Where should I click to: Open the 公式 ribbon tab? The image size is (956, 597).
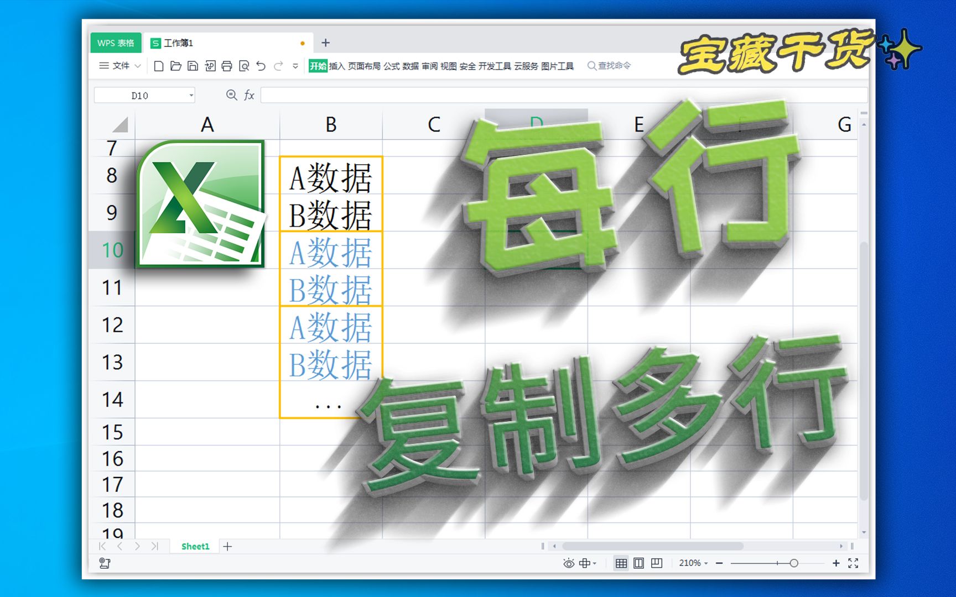click(392, 66)
